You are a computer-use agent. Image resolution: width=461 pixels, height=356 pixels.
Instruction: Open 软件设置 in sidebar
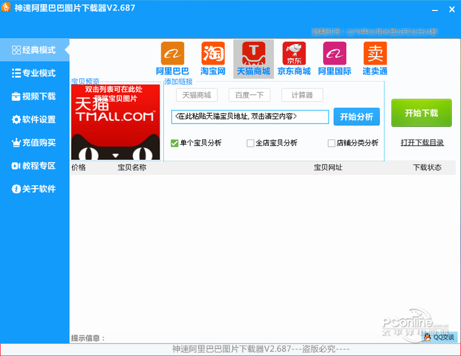click(34, 119)
